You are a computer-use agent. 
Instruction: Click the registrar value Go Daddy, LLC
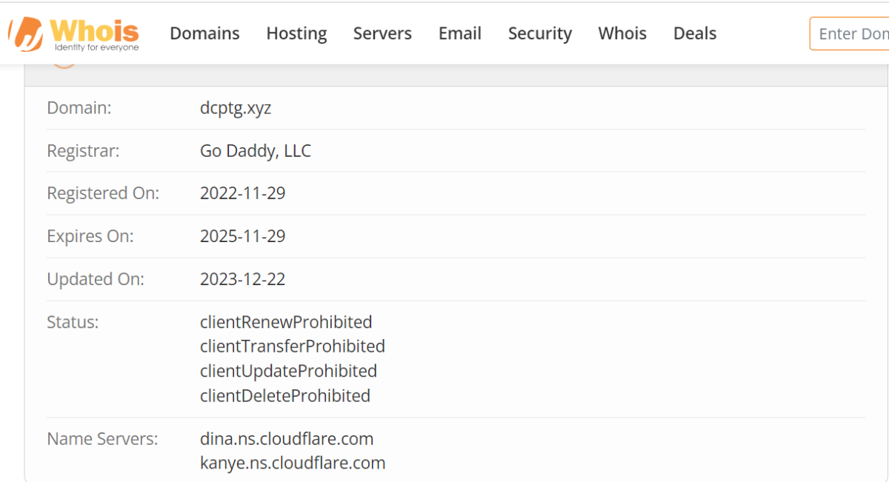[255, 151]
